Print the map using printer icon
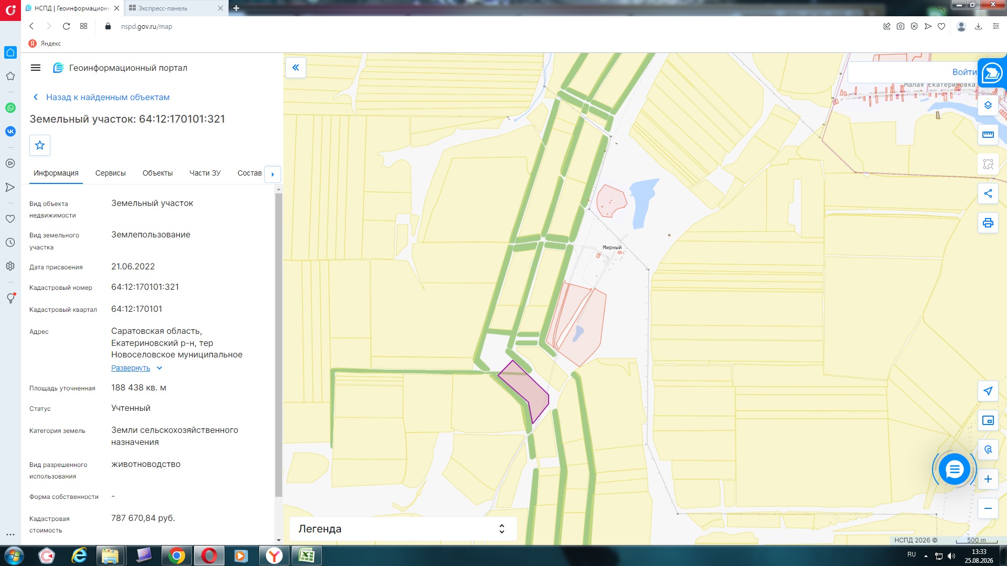The height and width of the screenshot is (566, 1007). coord(988,223)
